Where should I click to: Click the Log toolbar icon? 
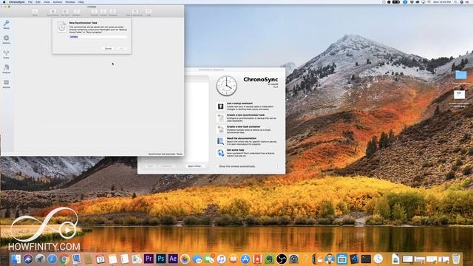pyautogui.click(x=149, y=12)
